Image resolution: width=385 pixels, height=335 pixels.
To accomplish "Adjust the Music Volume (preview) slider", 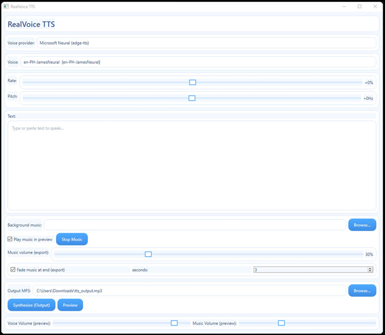I will coord(281,323).
